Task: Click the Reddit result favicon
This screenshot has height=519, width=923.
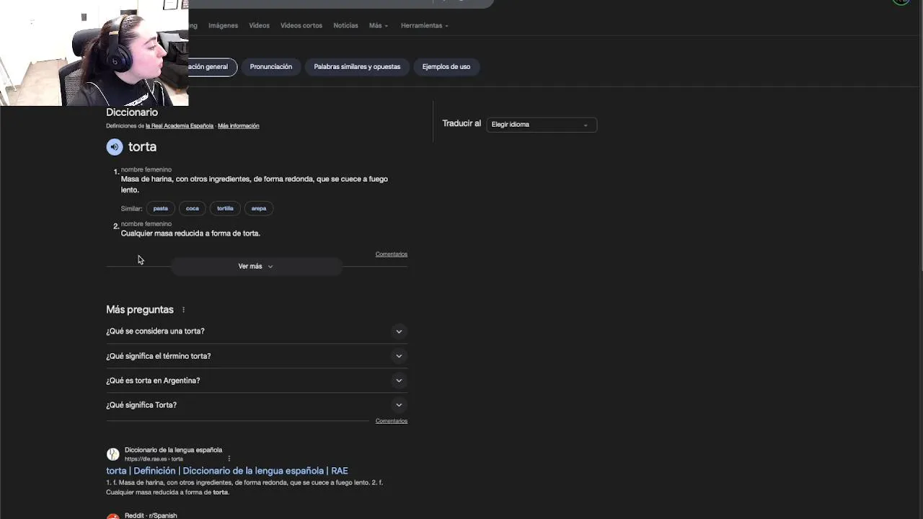Action: [x=112, y=516]
